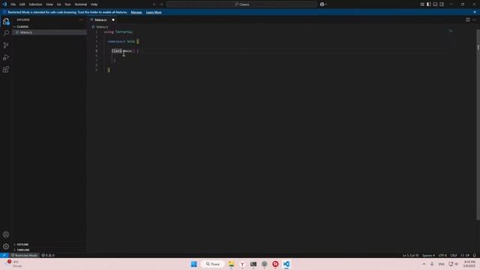Click the remote window indicator in status bar

tap(4, 255)
